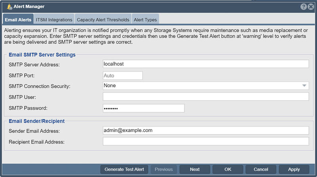Click the Previous button
This screenshot has height=177, width=317.
[x=164, y=169]
